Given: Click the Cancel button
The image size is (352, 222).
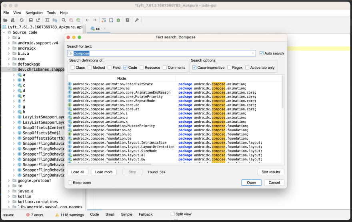Looking at the screenshot, I should 274,182.
